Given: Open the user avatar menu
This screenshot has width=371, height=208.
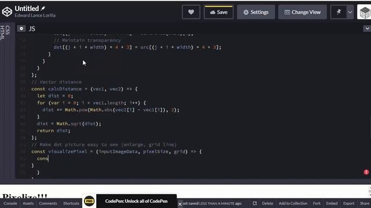Looking at the screenshot, I should [365, 12].
